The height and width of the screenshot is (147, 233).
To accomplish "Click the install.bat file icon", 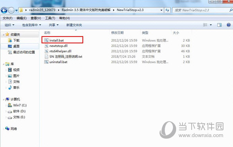I will tap(47, 40).
